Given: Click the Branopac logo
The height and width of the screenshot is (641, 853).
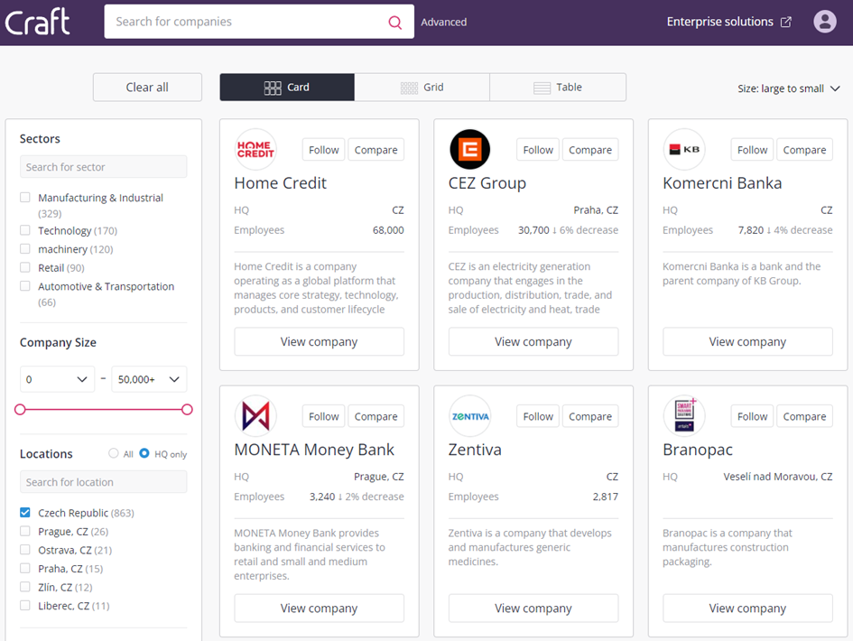Looking at the screenshot, I should click(684, 416).
